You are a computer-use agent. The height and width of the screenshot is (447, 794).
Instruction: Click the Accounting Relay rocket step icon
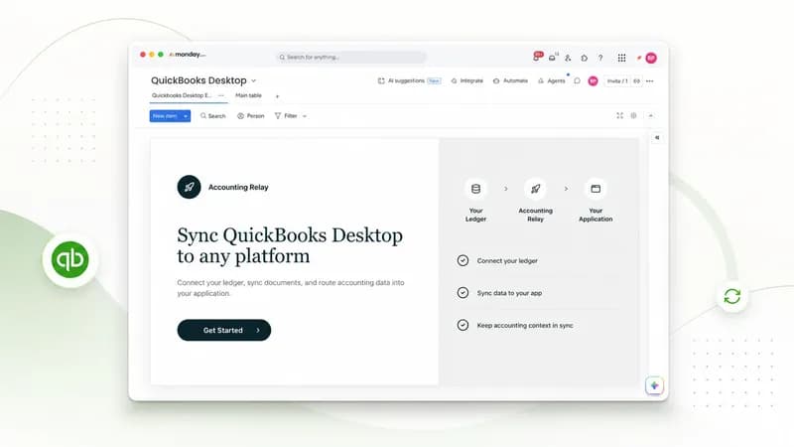click(x=535, y=189)
